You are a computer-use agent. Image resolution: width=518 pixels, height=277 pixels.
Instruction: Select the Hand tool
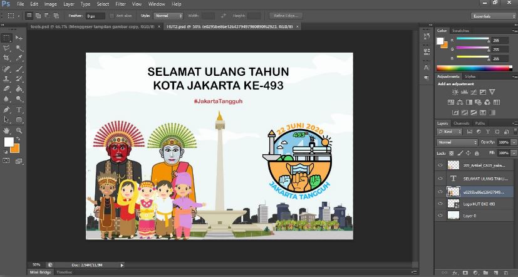click(x=7, y=130)
